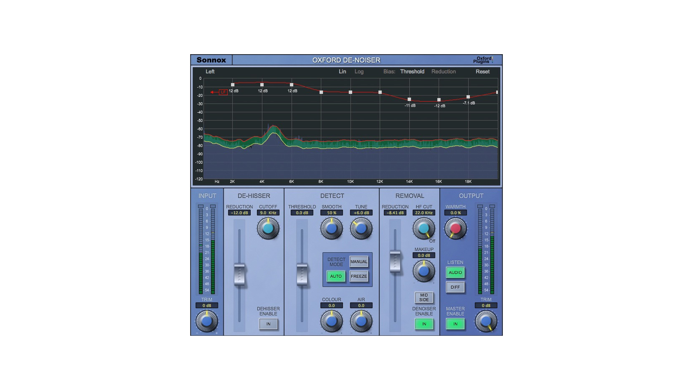Click the Left channel label

(210, 71)
